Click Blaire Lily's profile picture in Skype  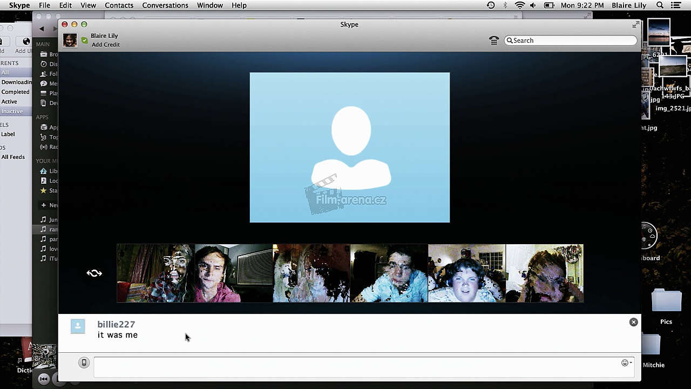click(x=70, y=41)
